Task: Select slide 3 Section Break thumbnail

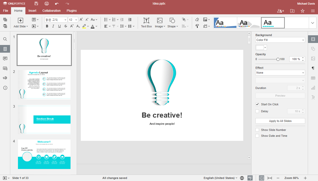Action: pyautogui.click(x=44, y=119)
